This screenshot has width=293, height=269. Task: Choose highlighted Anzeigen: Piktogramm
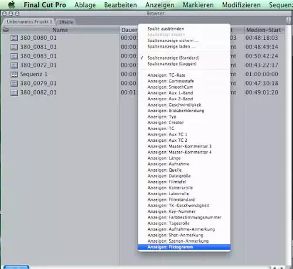point(184,247)
